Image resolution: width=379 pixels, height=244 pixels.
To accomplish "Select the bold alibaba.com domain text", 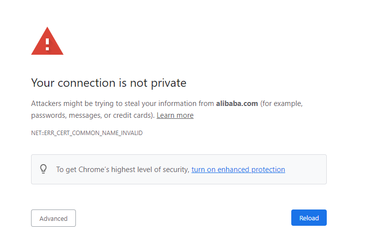I will (x=237, y=104).
